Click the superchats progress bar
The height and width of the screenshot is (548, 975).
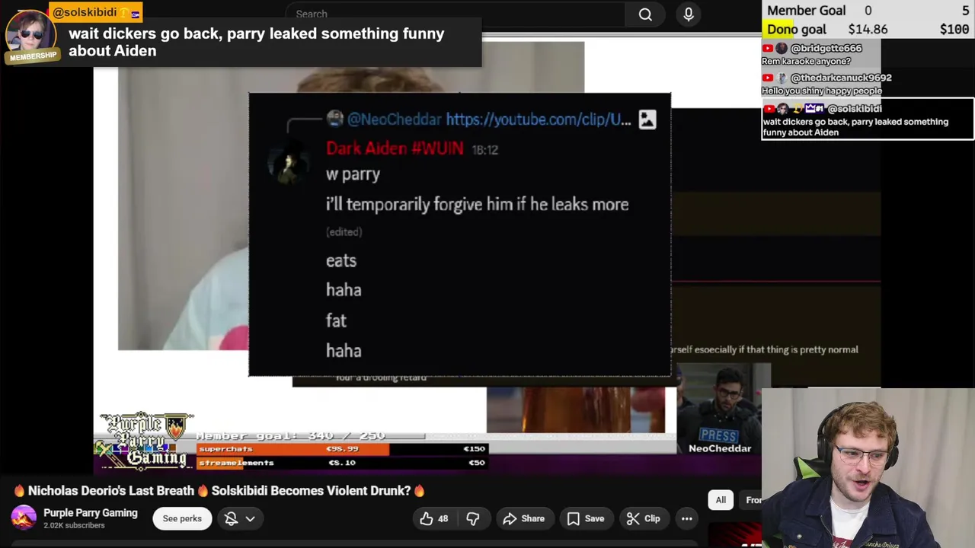click(x=341, y=449)
